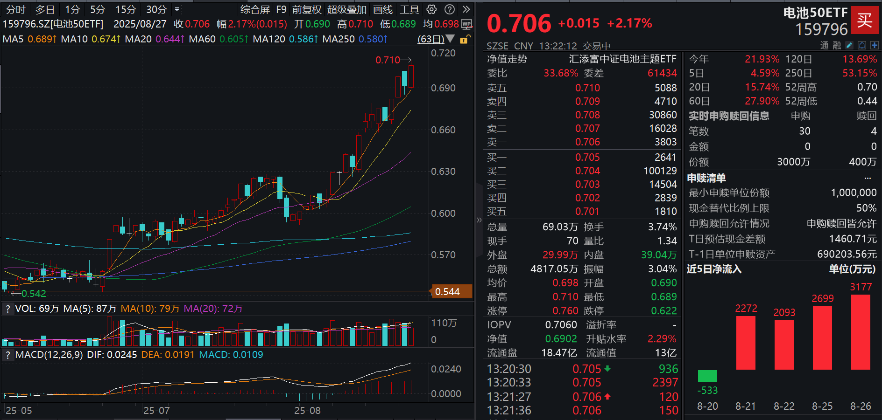Viewport: 882px width, 420px height.
Task: Open the help question mark icon
Action: pos(449,9)
